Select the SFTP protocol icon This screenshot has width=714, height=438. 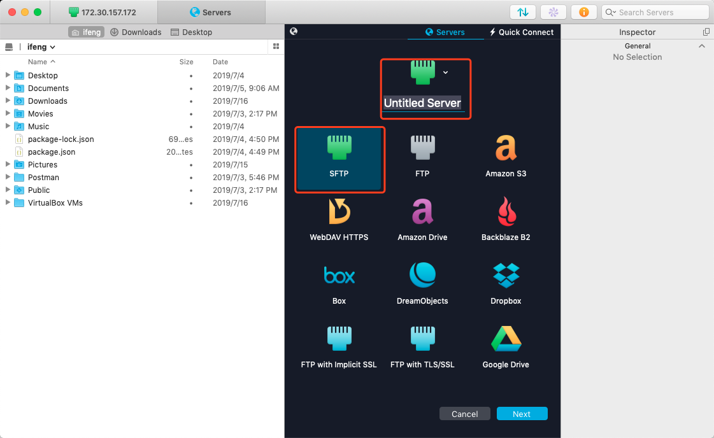(x=339, y=148)
